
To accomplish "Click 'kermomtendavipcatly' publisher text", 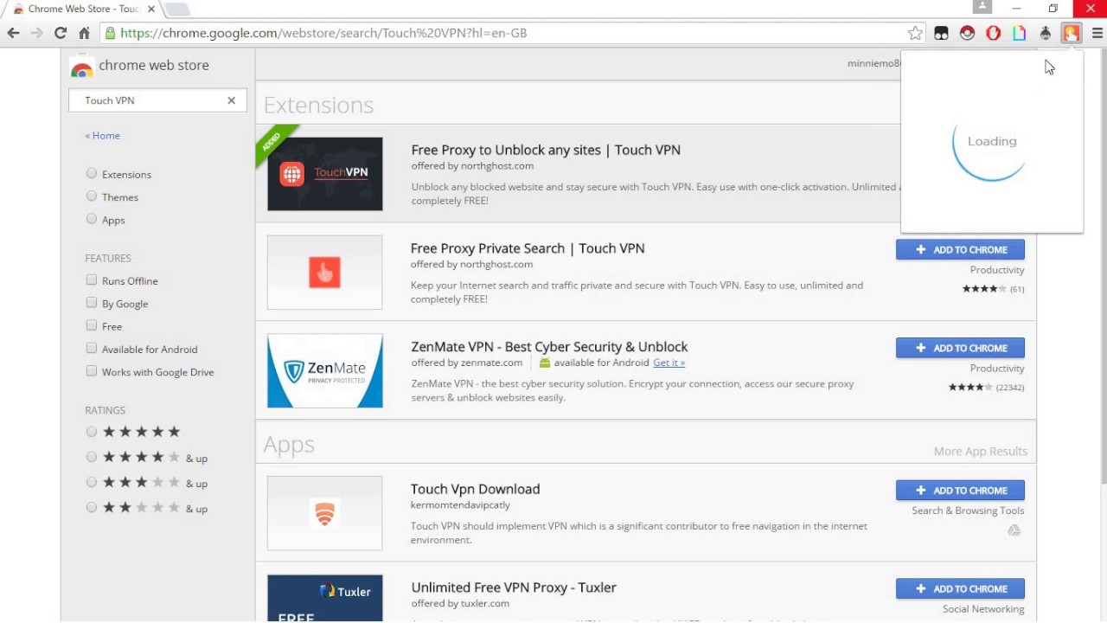I will (x=460, y=504).
